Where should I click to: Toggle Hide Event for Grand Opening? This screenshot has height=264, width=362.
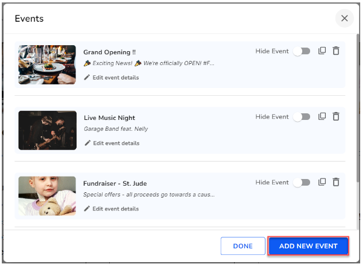[x=301, y=52]
